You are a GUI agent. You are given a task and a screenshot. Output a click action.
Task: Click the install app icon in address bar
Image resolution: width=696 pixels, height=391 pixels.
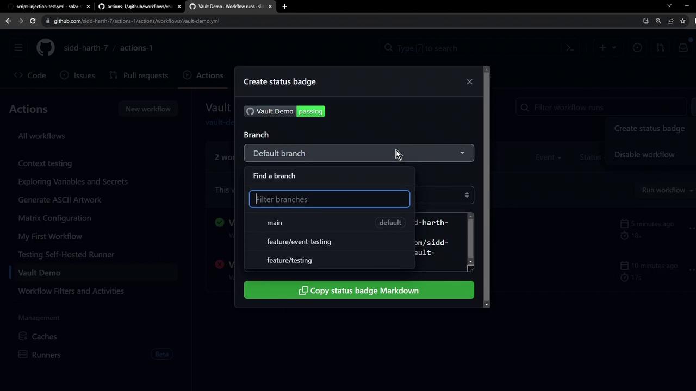646,21
